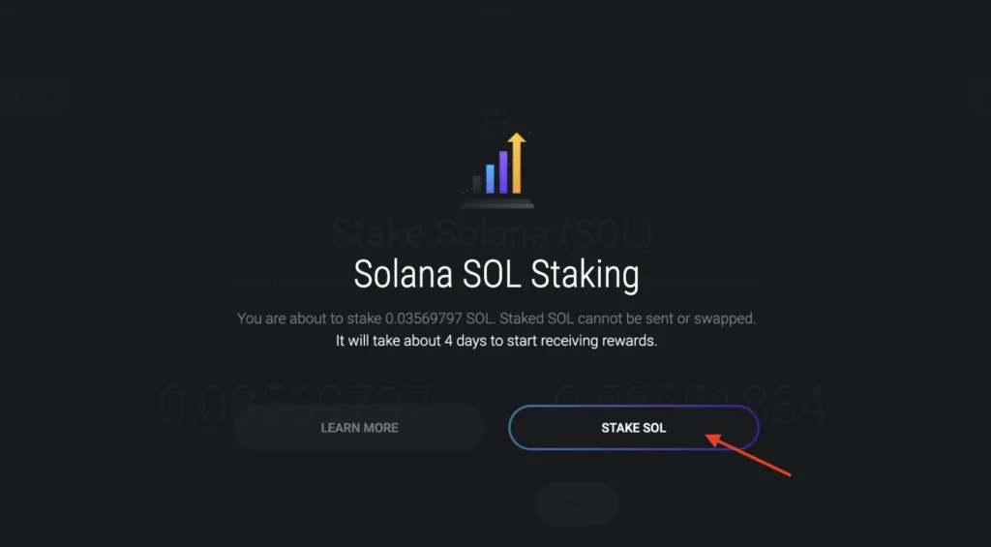Click the dimmed pill button below the dialog
991x547 pixels.
point(577,503)
